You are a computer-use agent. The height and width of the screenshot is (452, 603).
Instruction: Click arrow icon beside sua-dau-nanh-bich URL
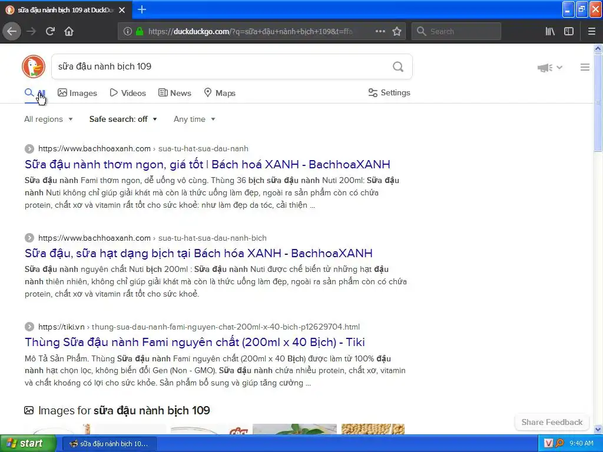click(x=29, y=238)
